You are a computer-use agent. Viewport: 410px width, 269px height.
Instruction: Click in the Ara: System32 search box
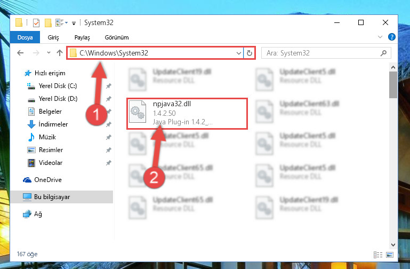click(x=322, y=53)
